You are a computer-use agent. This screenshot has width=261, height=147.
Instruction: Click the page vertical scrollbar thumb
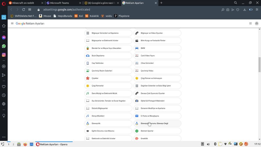click(260, 65)
